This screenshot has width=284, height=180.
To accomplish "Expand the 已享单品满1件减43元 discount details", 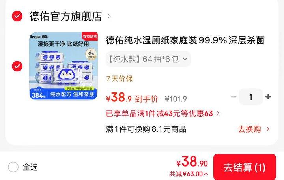I will tap(163, 113).
